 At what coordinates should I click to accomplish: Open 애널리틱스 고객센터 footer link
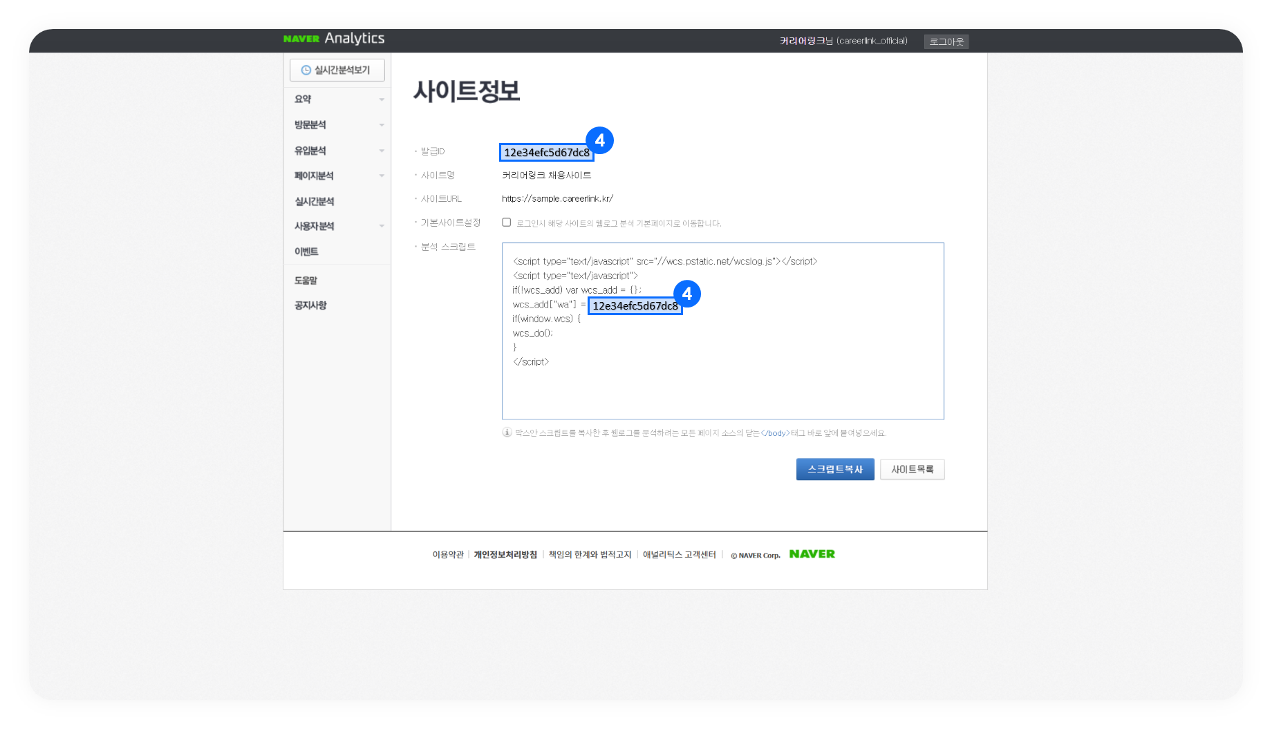[680, 555]
